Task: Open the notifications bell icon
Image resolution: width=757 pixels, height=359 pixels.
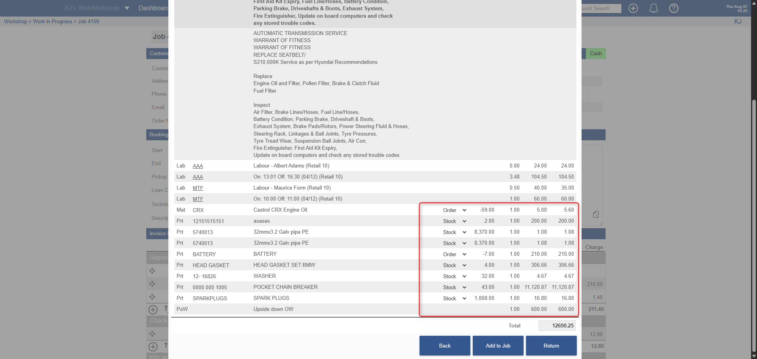Action: [x=654, y=8]
